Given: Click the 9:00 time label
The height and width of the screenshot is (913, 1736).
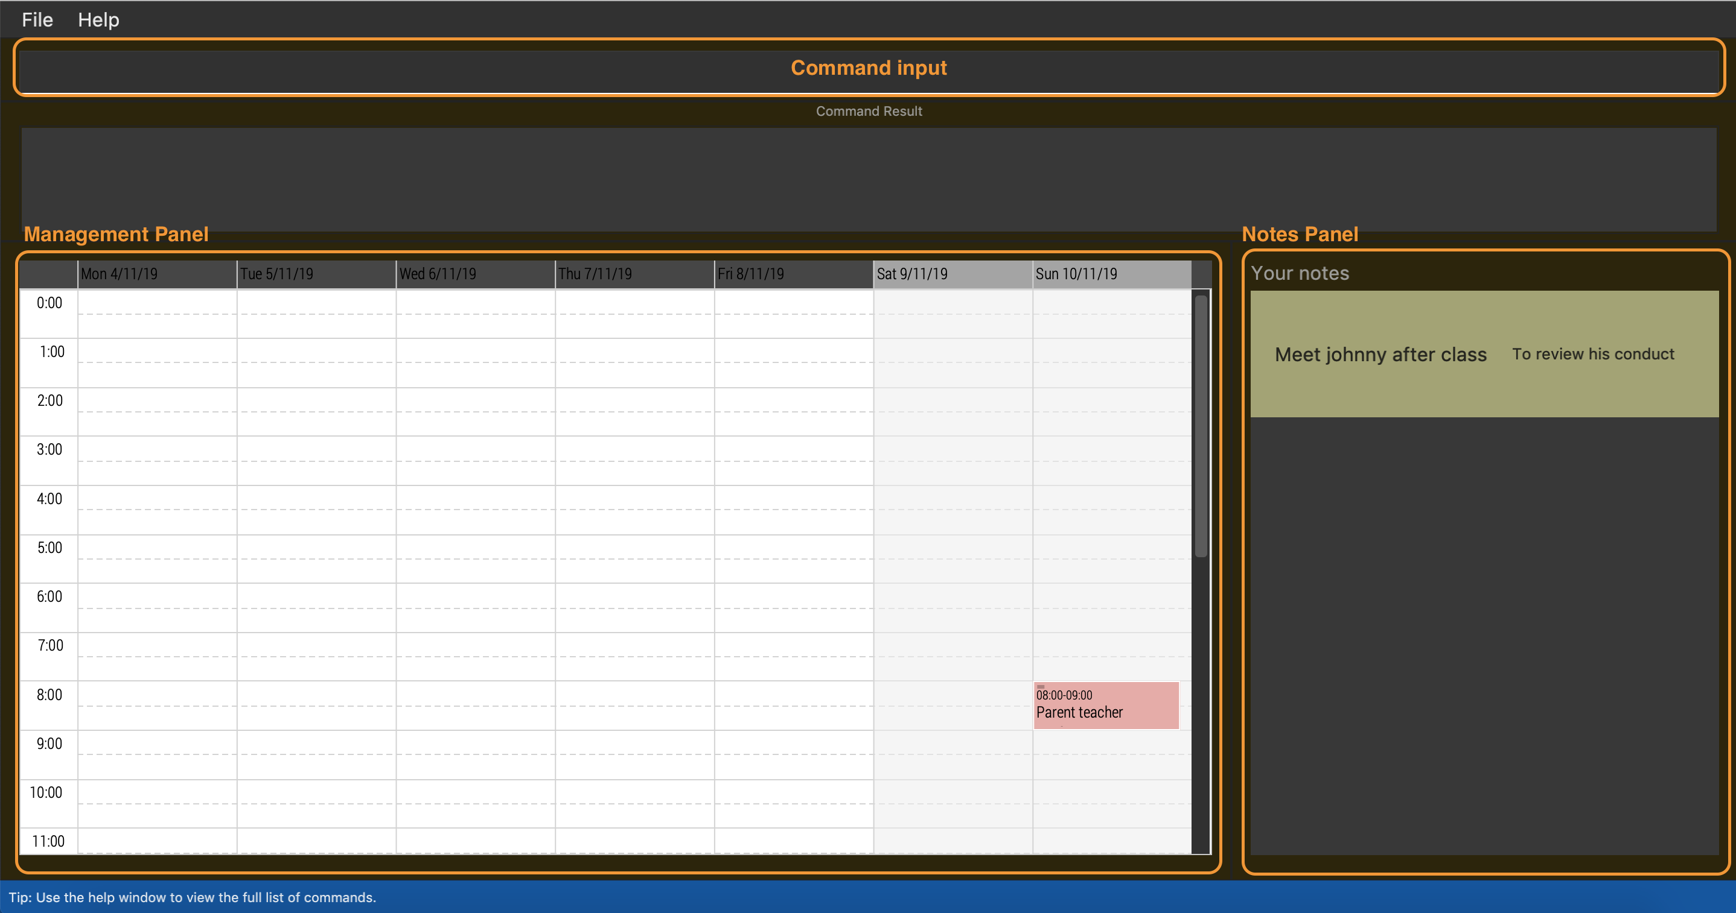Looking at the screenshot, I should point(49,744).
